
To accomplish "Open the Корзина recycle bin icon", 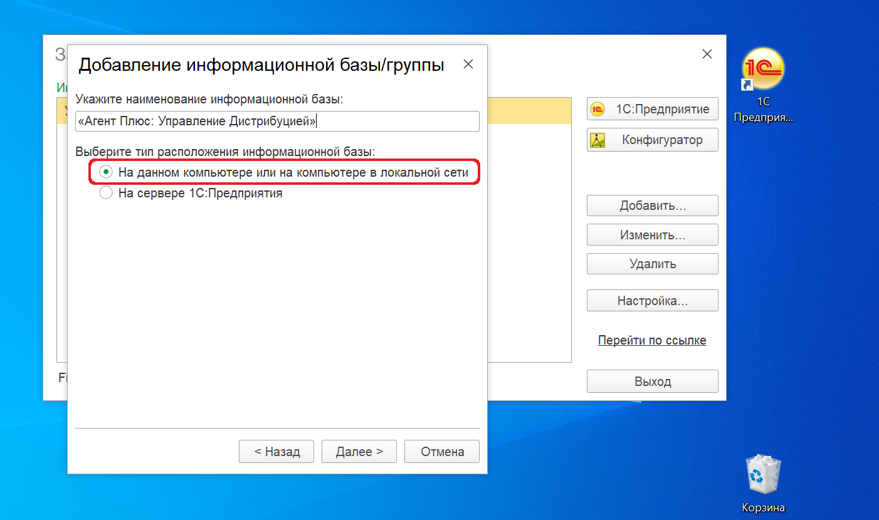I will click(763, 482).
